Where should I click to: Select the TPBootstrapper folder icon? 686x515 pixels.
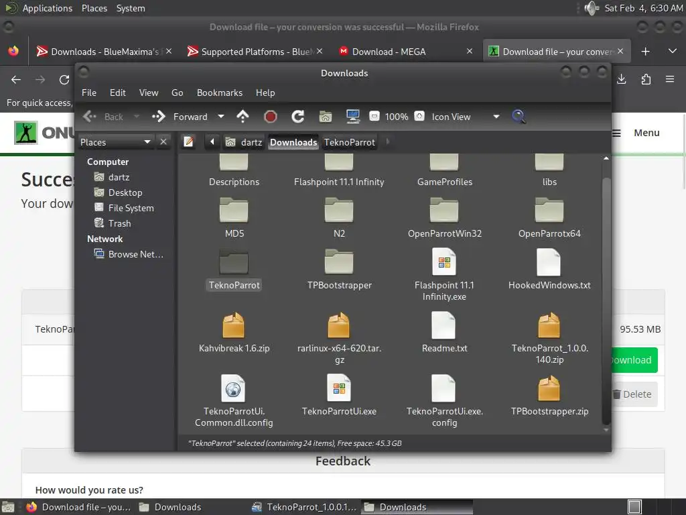pyautogui.click(x=339, y=262)
